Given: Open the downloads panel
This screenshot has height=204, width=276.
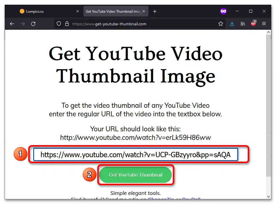Looking at the screenshot, I should tap(232, 24).
